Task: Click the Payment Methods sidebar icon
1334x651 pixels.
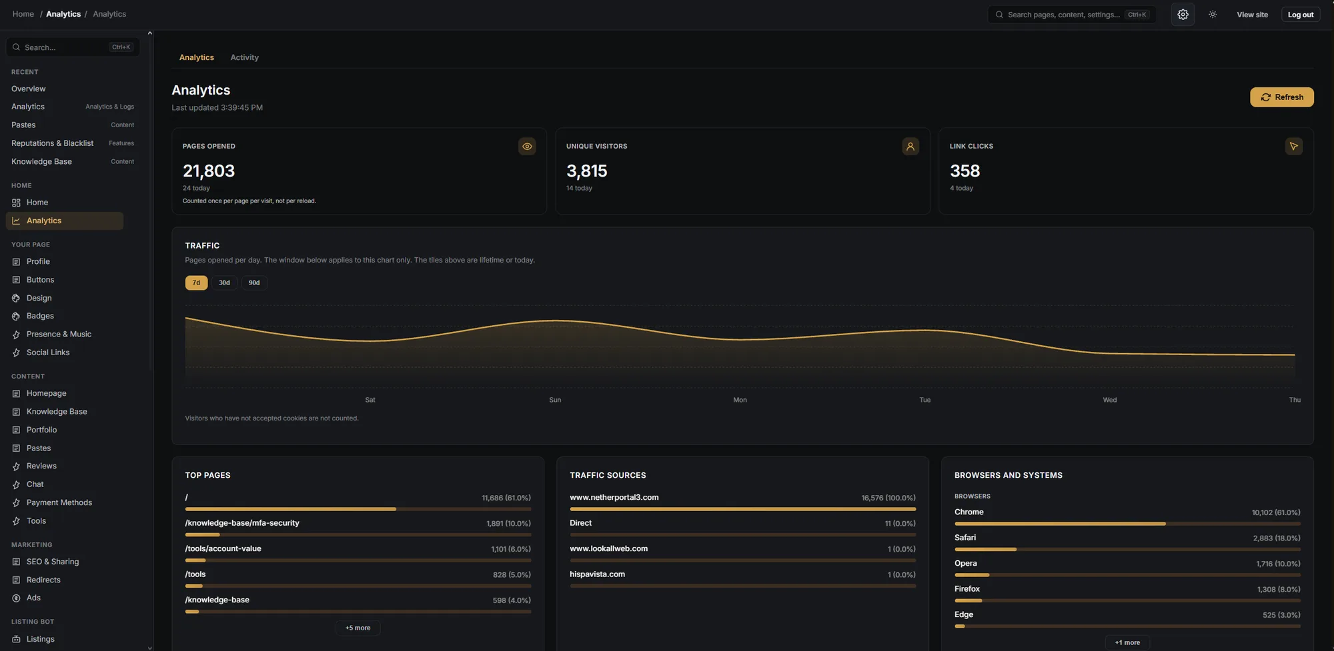Action: 16,503
